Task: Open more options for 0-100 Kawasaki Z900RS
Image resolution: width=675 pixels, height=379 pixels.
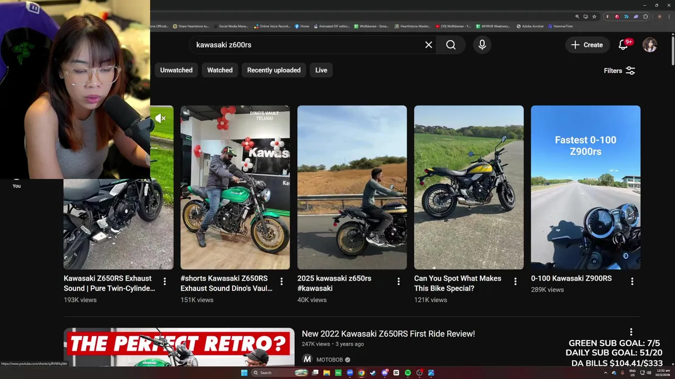Action: (632, 282)
